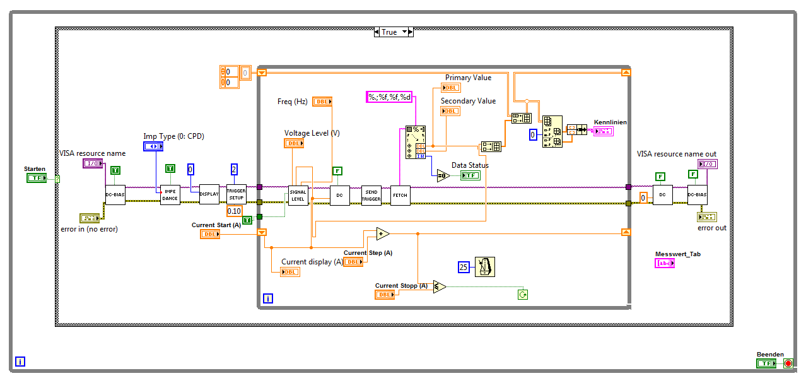The width and height of the screenshot is (806, 383).
Task: Click the Starten boolean terminal
Action: point(37,178)
